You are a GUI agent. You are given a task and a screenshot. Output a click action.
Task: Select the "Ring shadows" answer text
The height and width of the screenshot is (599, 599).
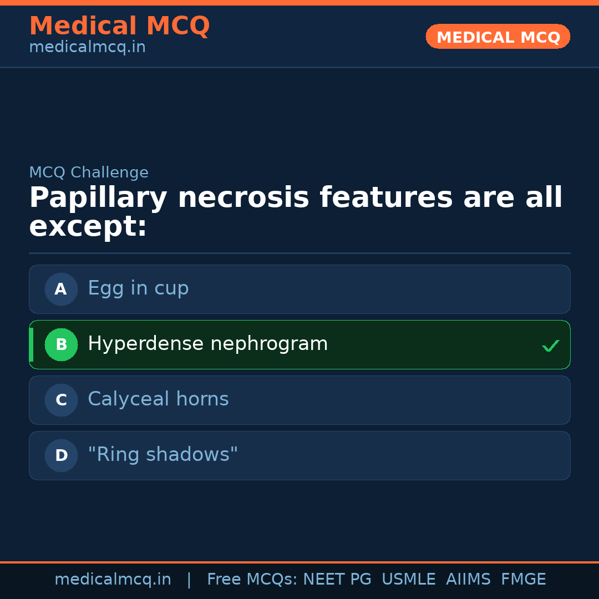click(x=163, y=455)
